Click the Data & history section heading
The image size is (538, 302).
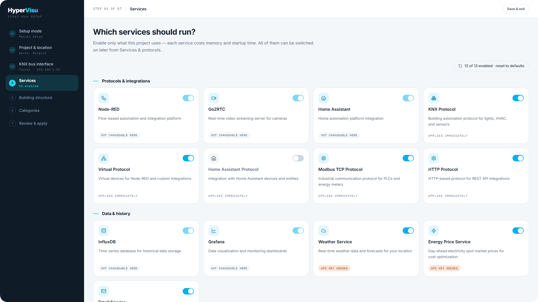pyautogui.click(x=116, y=214)
